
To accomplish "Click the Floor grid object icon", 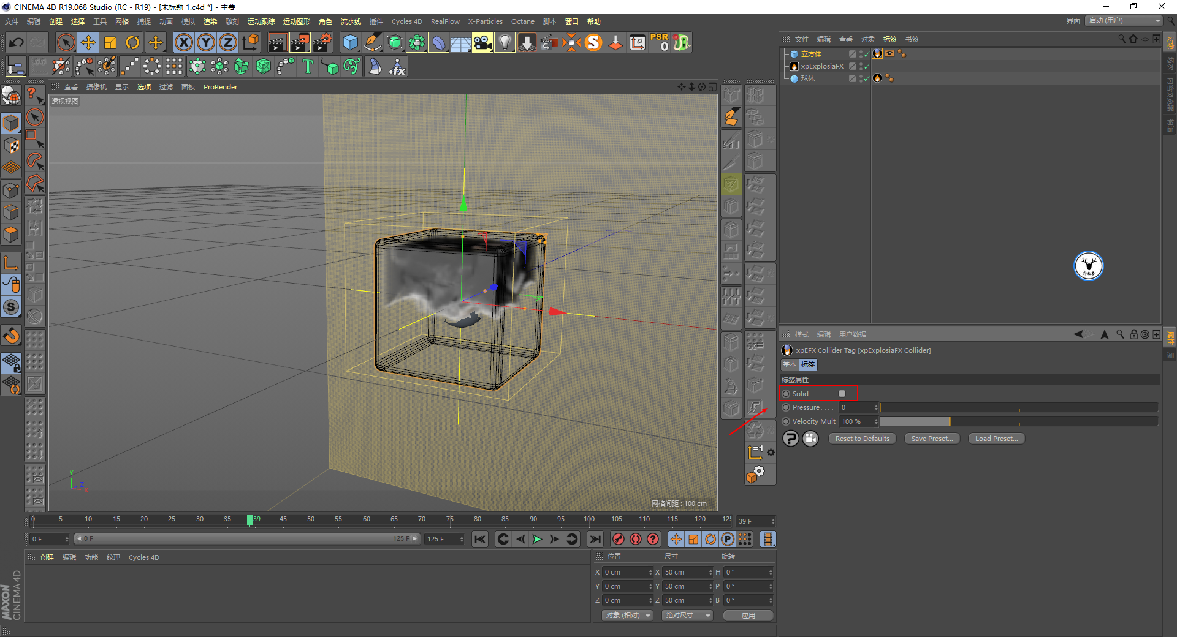I will [460, 42].
